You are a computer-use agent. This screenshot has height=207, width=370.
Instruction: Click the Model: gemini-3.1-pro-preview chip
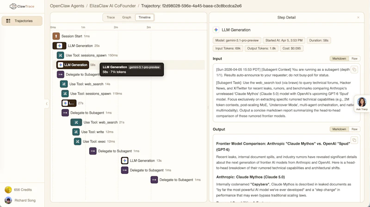tap(237, 40)
